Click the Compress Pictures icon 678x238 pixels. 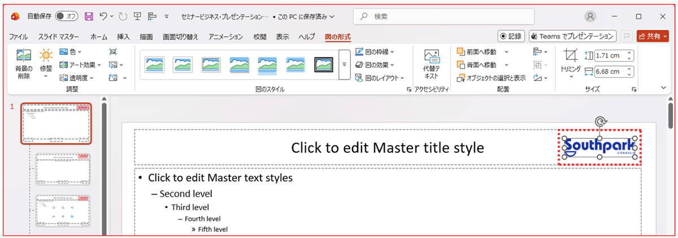pos(113,51)
